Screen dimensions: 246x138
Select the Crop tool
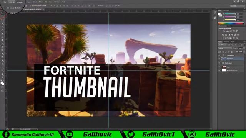click(x=2, y=26)
